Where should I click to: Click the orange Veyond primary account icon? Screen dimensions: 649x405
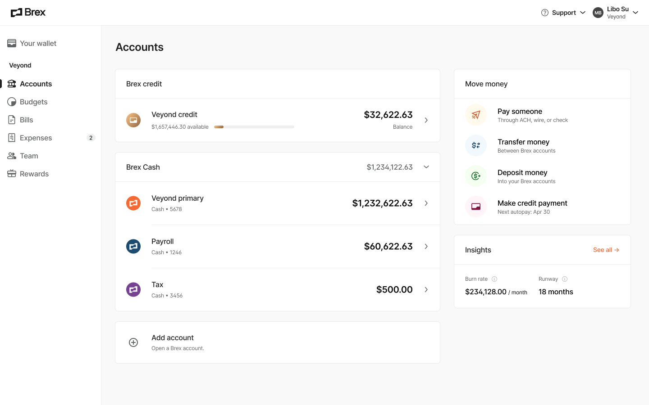(133, 203)
